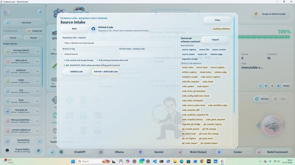Open options menu for Open web ui brain

point(37,62)
